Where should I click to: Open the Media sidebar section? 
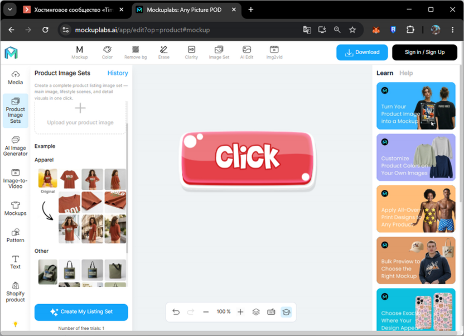coord(16,78)
